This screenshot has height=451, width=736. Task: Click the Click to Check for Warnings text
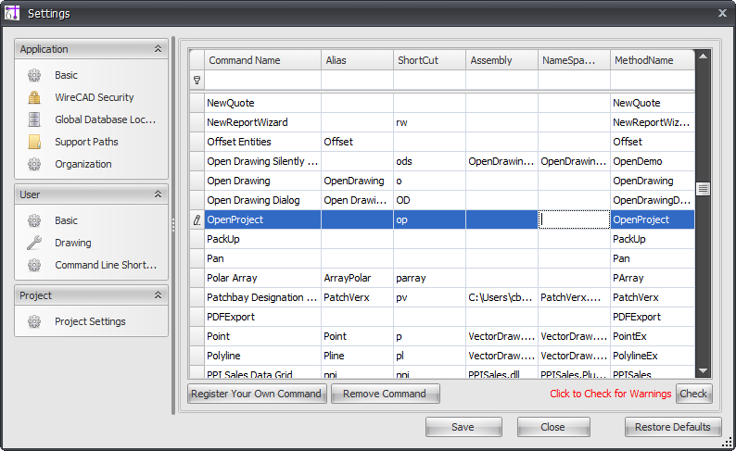pyautogui.click(x=610, y=394)
